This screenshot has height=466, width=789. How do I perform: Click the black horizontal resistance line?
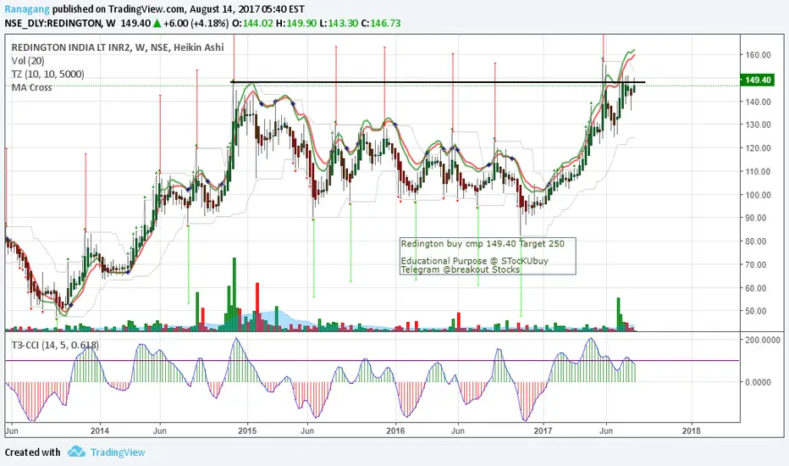pyautogui.click(x=438, y=82)
